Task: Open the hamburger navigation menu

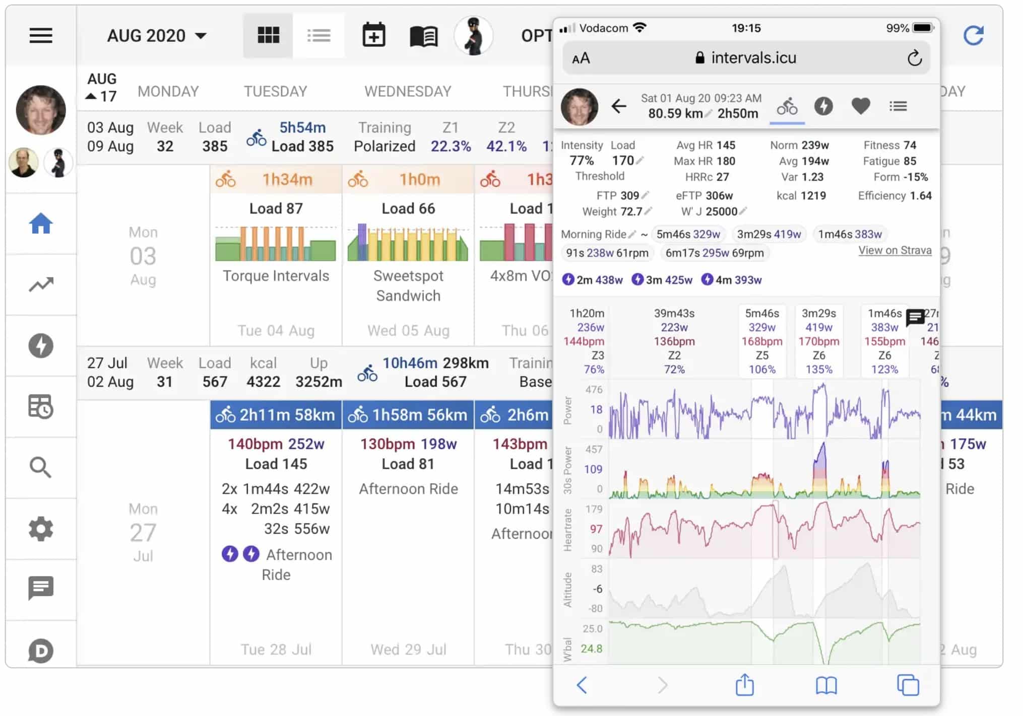Action: (41, 35)
